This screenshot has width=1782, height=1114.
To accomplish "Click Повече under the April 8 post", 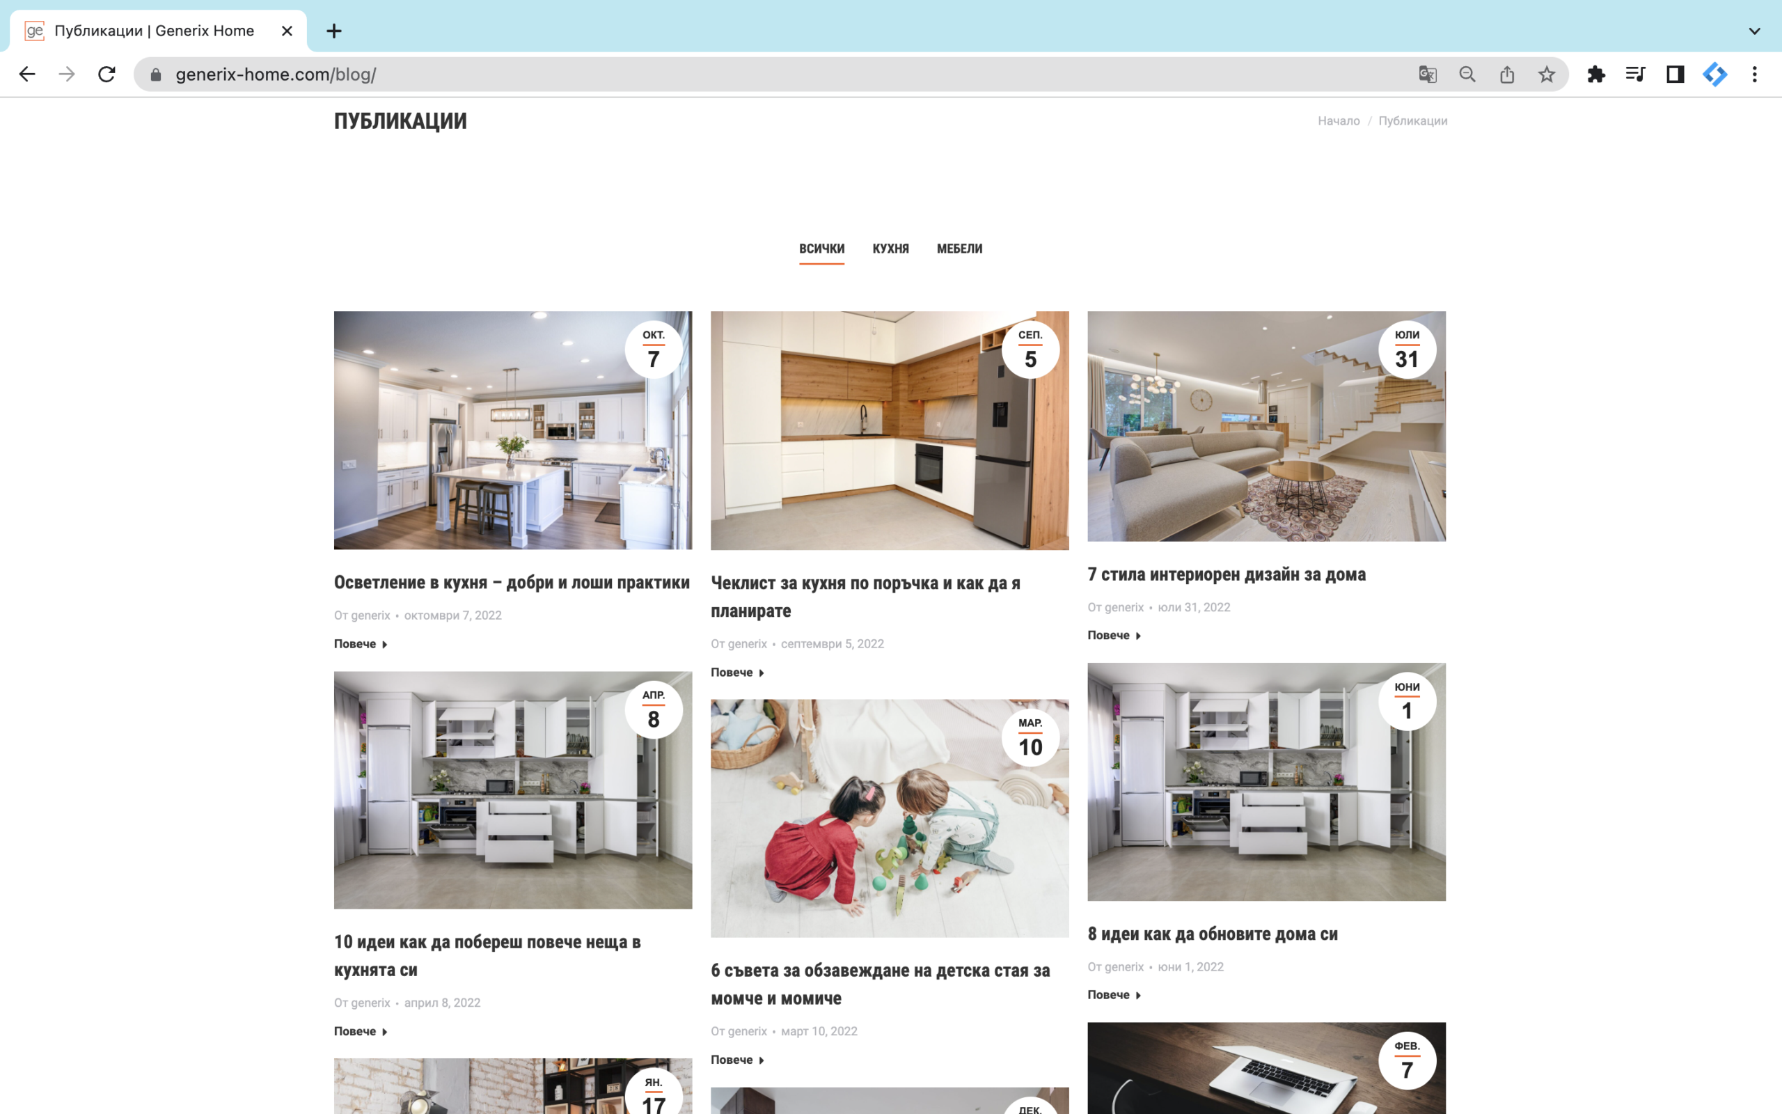I will 361,1031.
